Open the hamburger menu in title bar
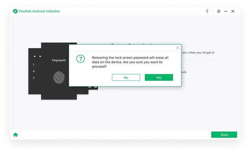The image size is (250, 153). 218,11
